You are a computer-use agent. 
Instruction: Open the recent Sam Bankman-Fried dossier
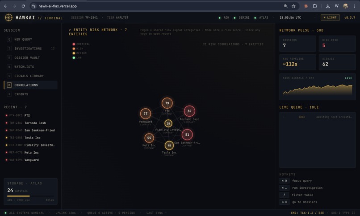point(30,130)
